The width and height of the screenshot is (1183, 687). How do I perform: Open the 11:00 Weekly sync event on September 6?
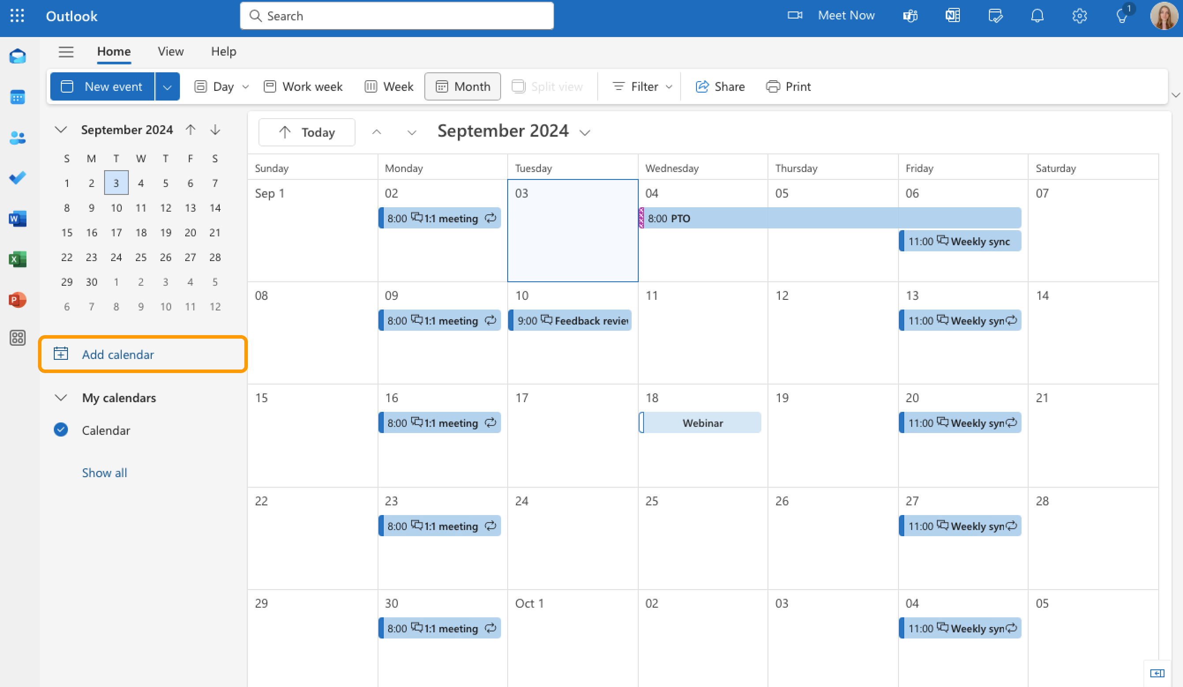(x=960, y=241)
